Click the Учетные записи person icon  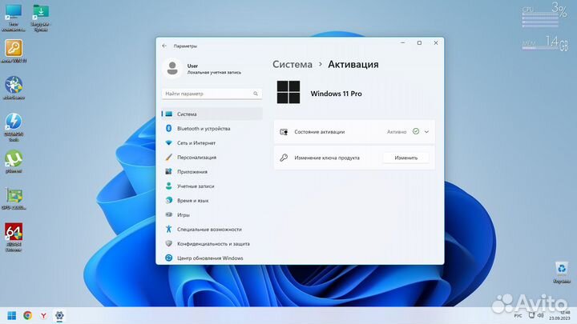tap(168, 186)
